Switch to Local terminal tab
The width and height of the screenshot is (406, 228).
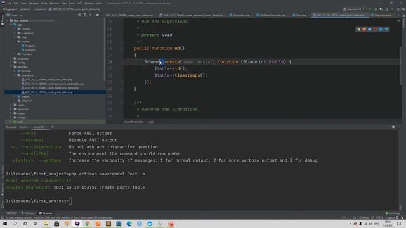click(23, 127)
